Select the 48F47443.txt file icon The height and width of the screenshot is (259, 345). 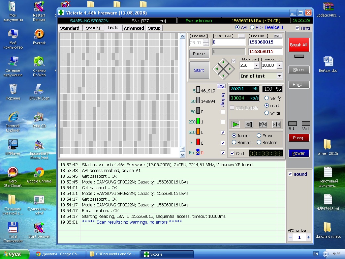pyautogui.click(x=328, y=202)
